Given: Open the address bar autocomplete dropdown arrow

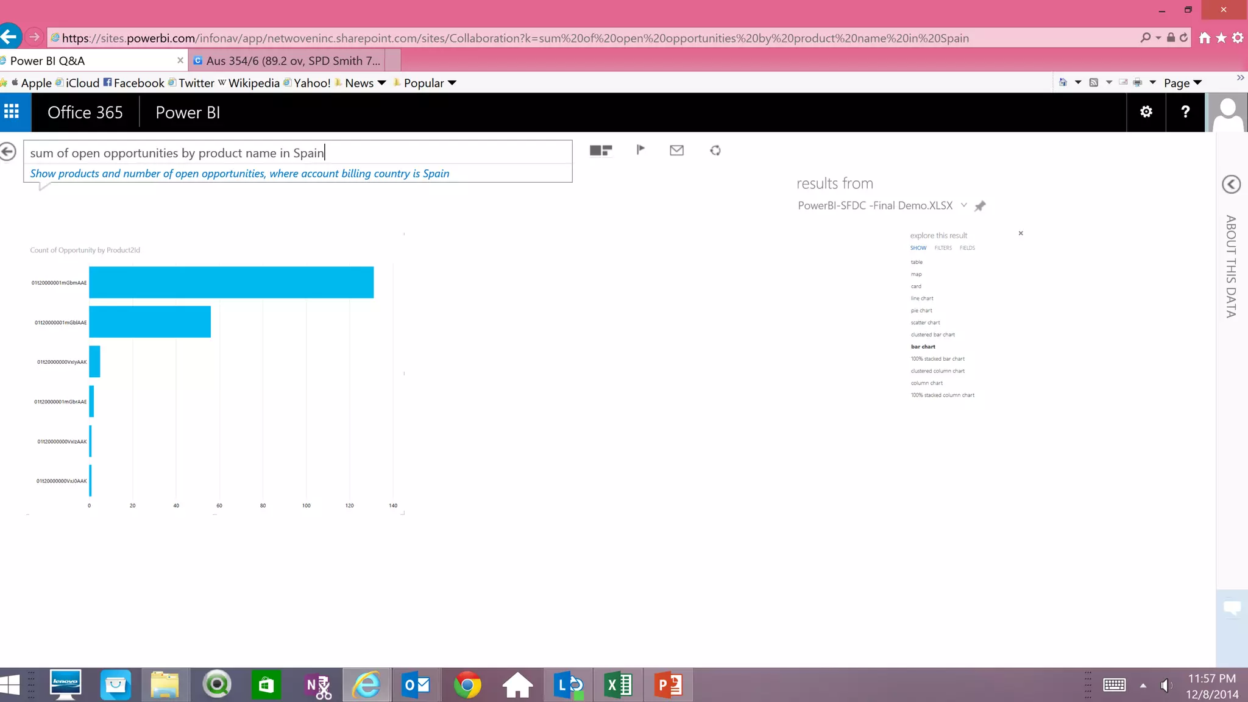Looking at the screenshot, I should point(1158,38).
